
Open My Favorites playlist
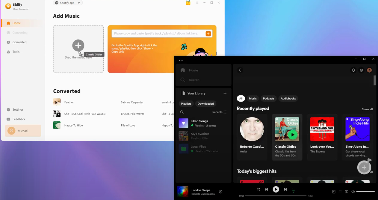(203, 136)
